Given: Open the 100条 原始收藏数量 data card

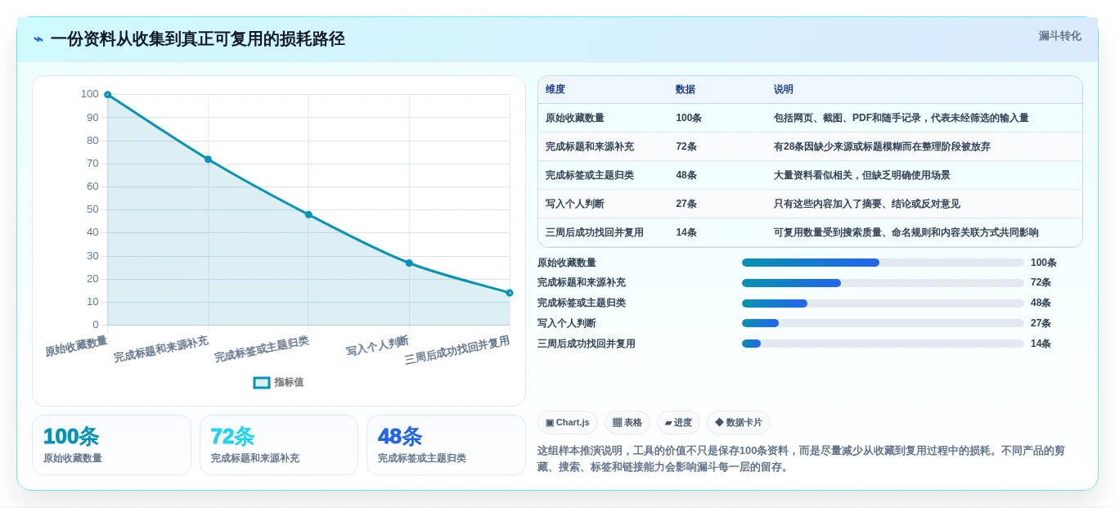Looking at the screenshot, I should pos(111,445).
